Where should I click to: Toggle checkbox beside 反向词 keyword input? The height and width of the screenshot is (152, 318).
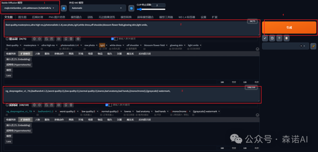click(107, 105)
